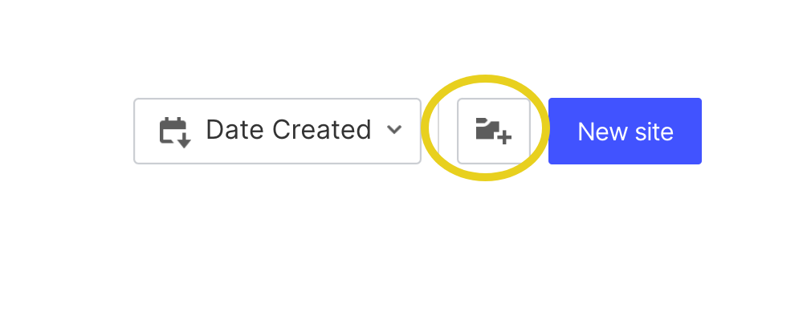Choose sort order via Date Created menu
This screenshot has width=811, height=324.
(x=277, y=131)
